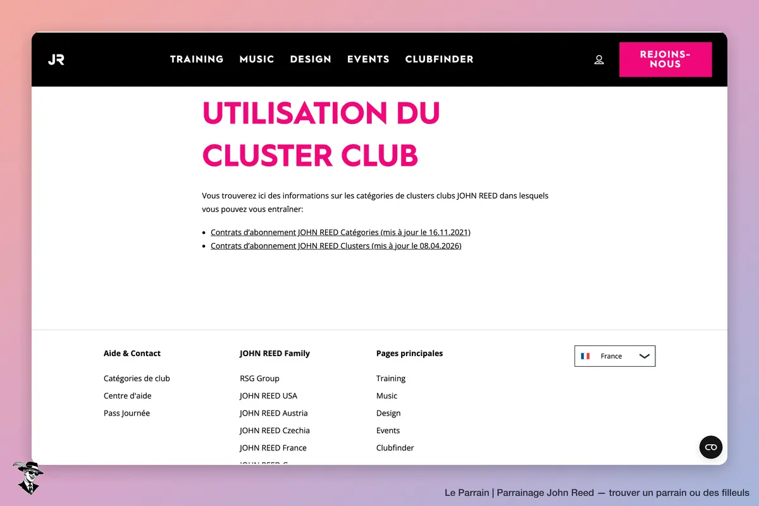Click the heading 'UTILISATION DU CLUSTER CLUB'
759x506 pixels.
tap(321, 134)
